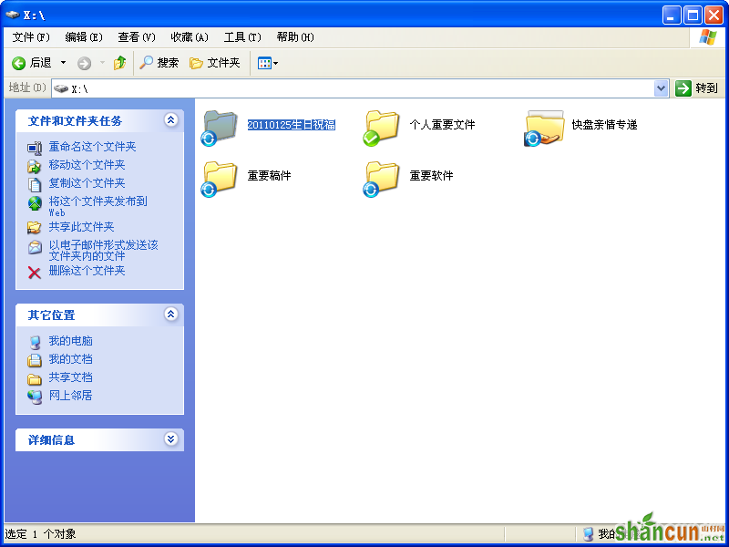729x547 pixels.
Task: Click the 其它位置 panel header
Action: (99, 315)
